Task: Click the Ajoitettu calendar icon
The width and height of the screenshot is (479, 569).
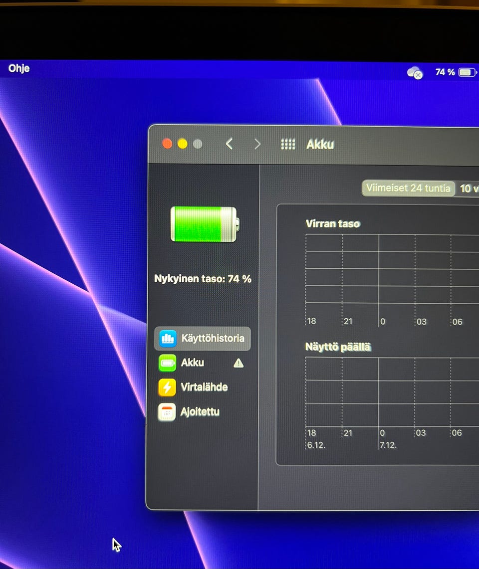Action: click(167, 412)
